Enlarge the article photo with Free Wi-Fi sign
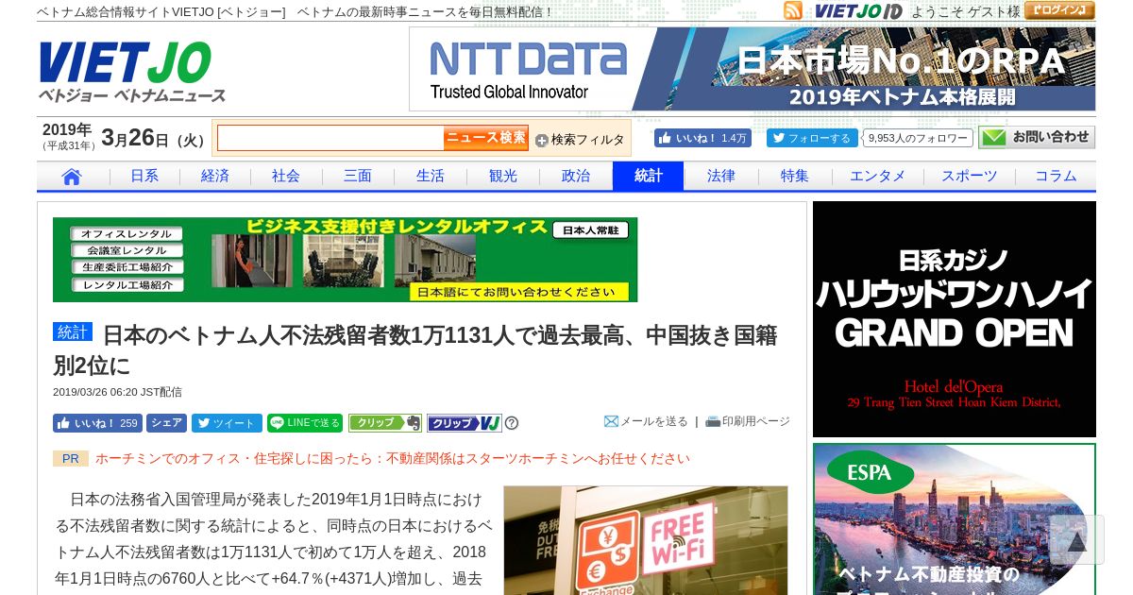The width and height of the screenshot is (1133, 595). [646, 540]
